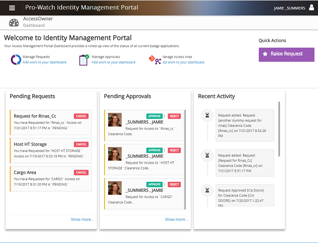Click the Manage Requests circular arrows icon
The width and height of the screenshot is (318, 243).
(16, 60)
